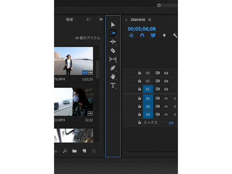Toggle lock on track V3

[x=140, y=73]
